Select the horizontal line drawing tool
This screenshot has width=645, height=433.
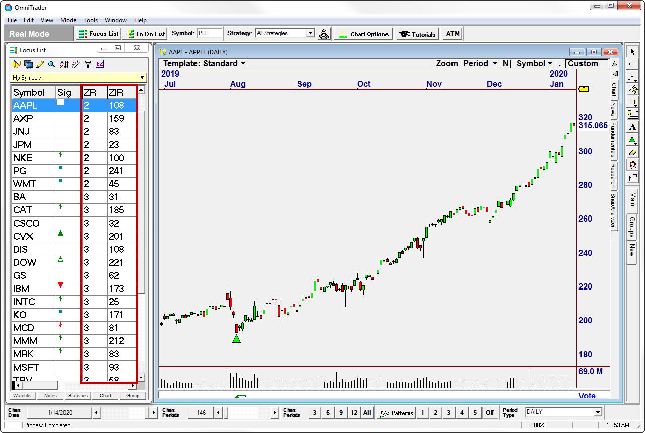(633, 64)
